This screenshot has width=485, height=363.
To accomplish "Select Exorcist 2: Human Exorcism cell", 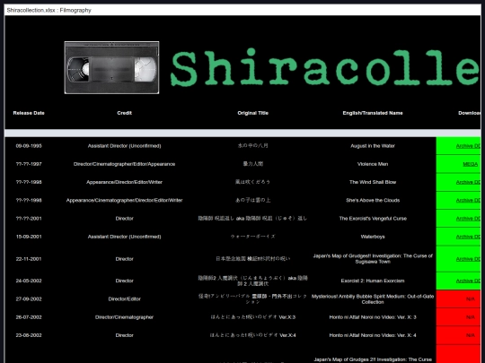I will [373, 281].
